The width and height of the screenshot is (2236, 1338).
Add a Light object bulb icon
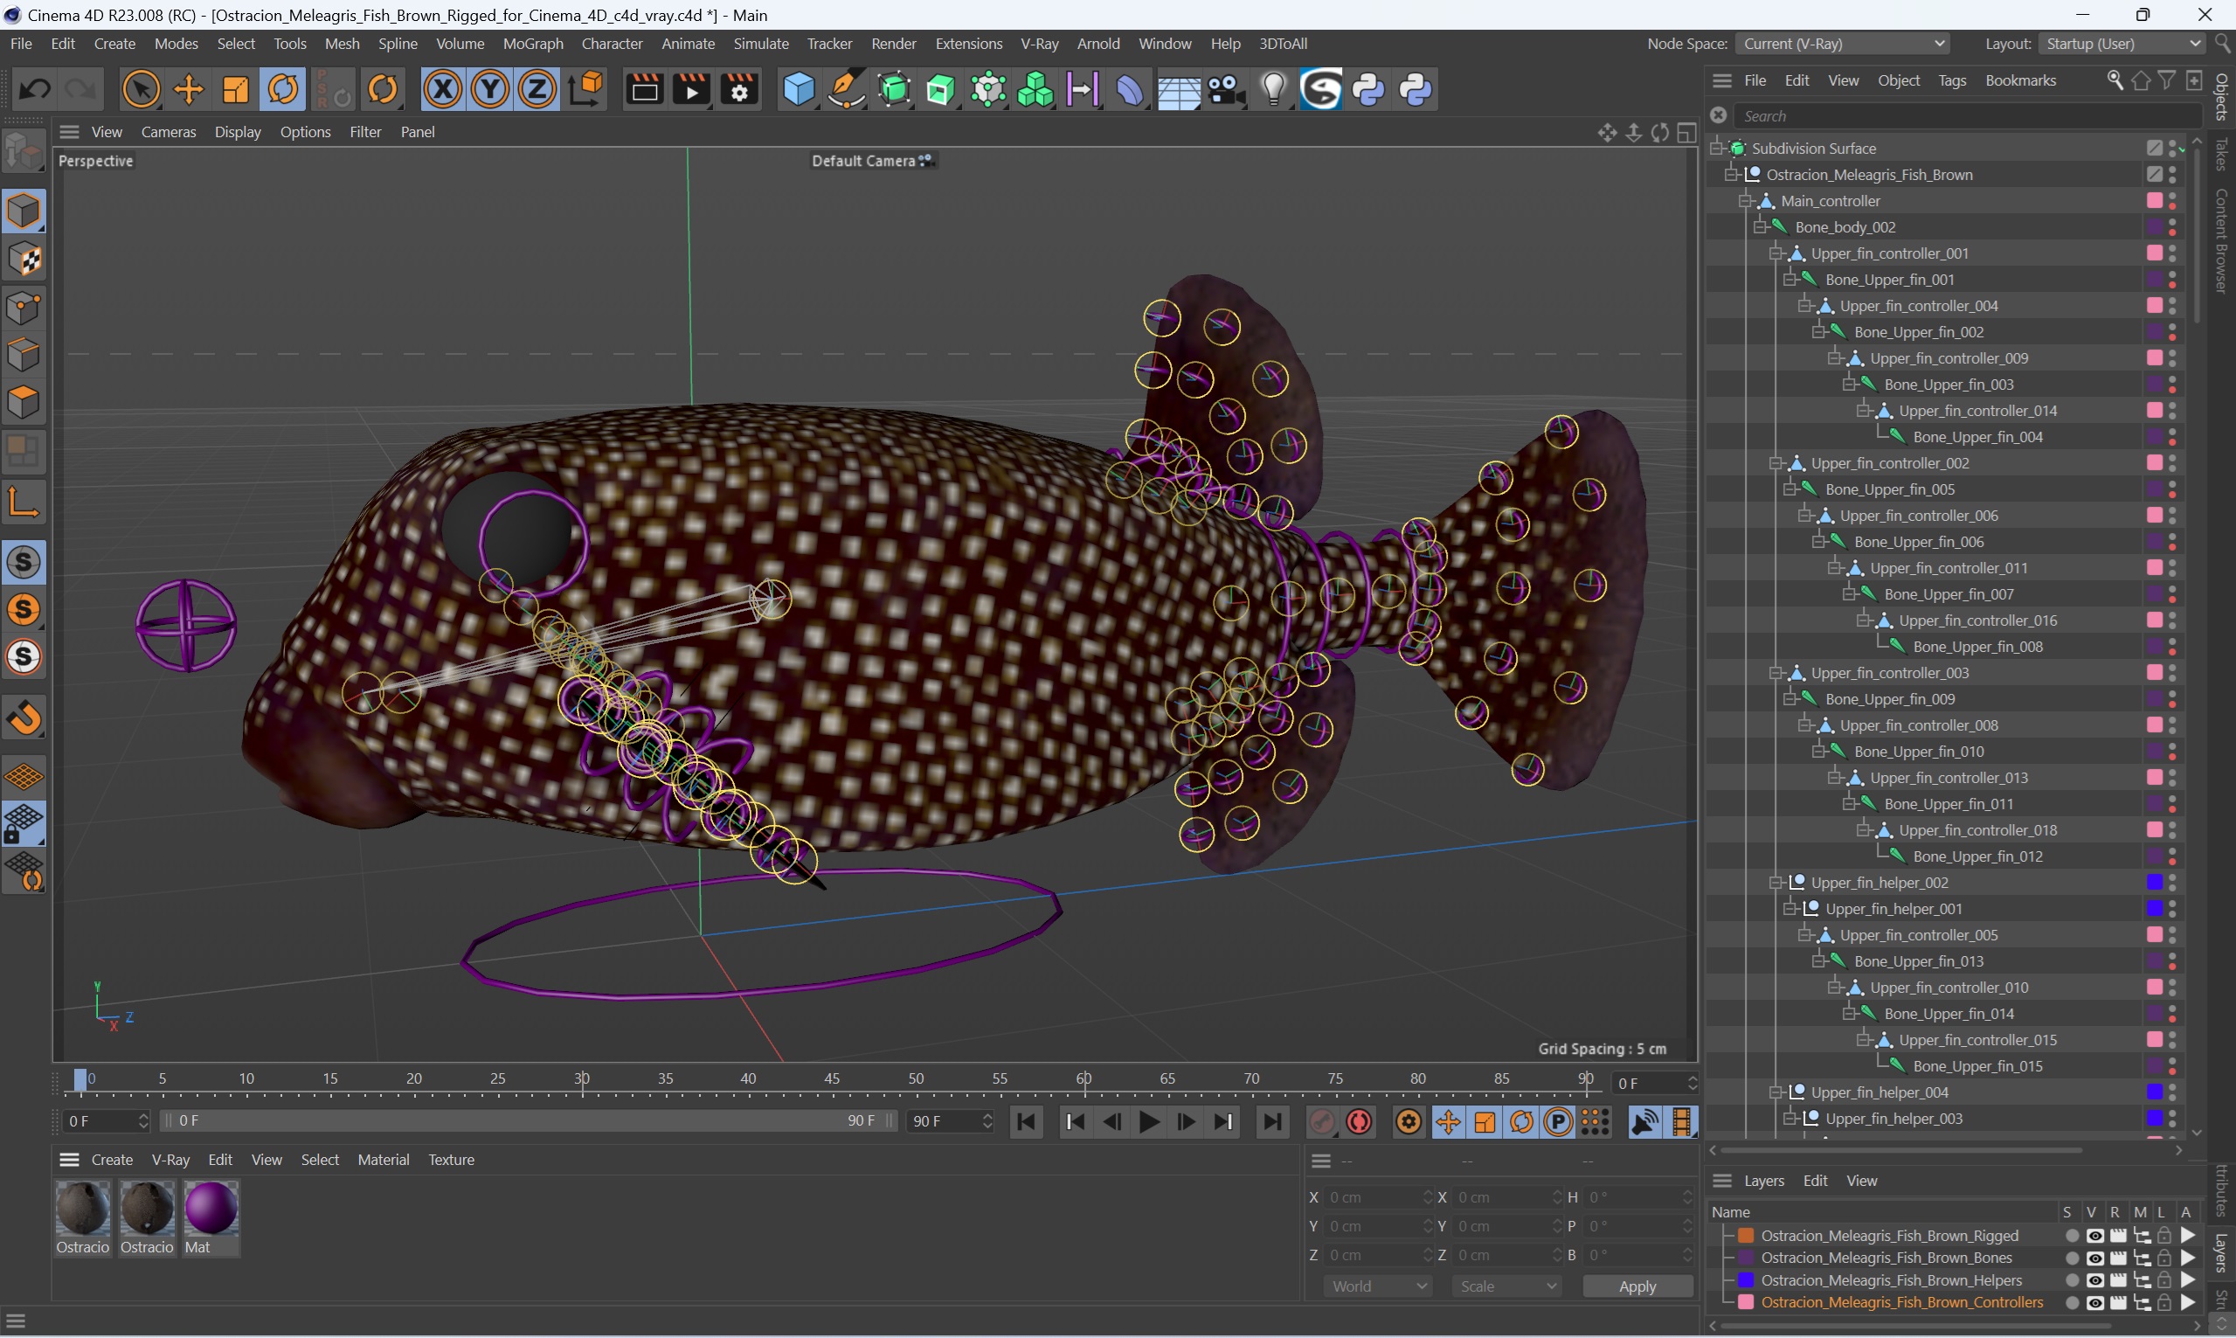[1273, 89]
